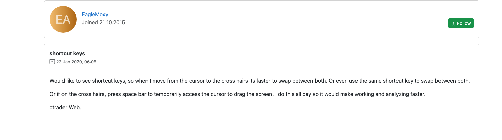The height and width of the screenshot is (140, 502).
Task: Click the letters 'EA' inside the avatar
Action: point(63,20)
